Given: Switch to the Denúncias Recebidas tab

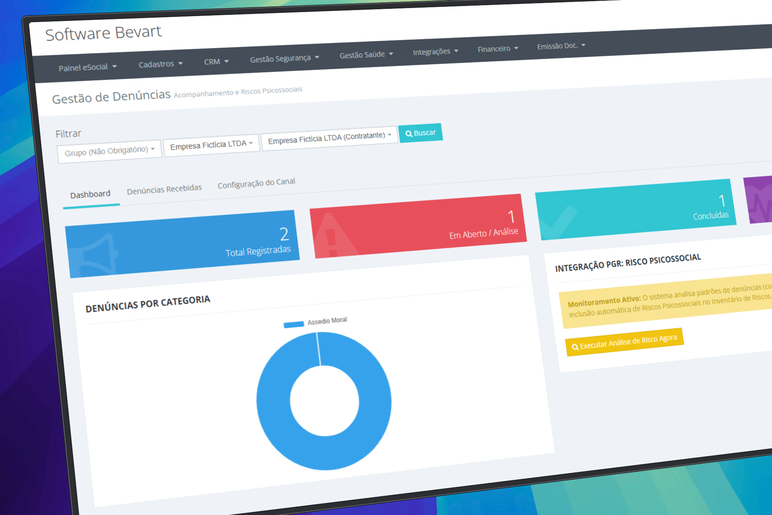Looking at the screenshot, I should pos(164,189).
